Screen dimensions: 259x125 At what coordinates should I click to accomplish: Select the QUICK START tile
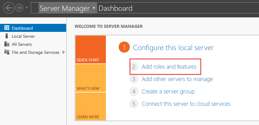click(90, 50)
